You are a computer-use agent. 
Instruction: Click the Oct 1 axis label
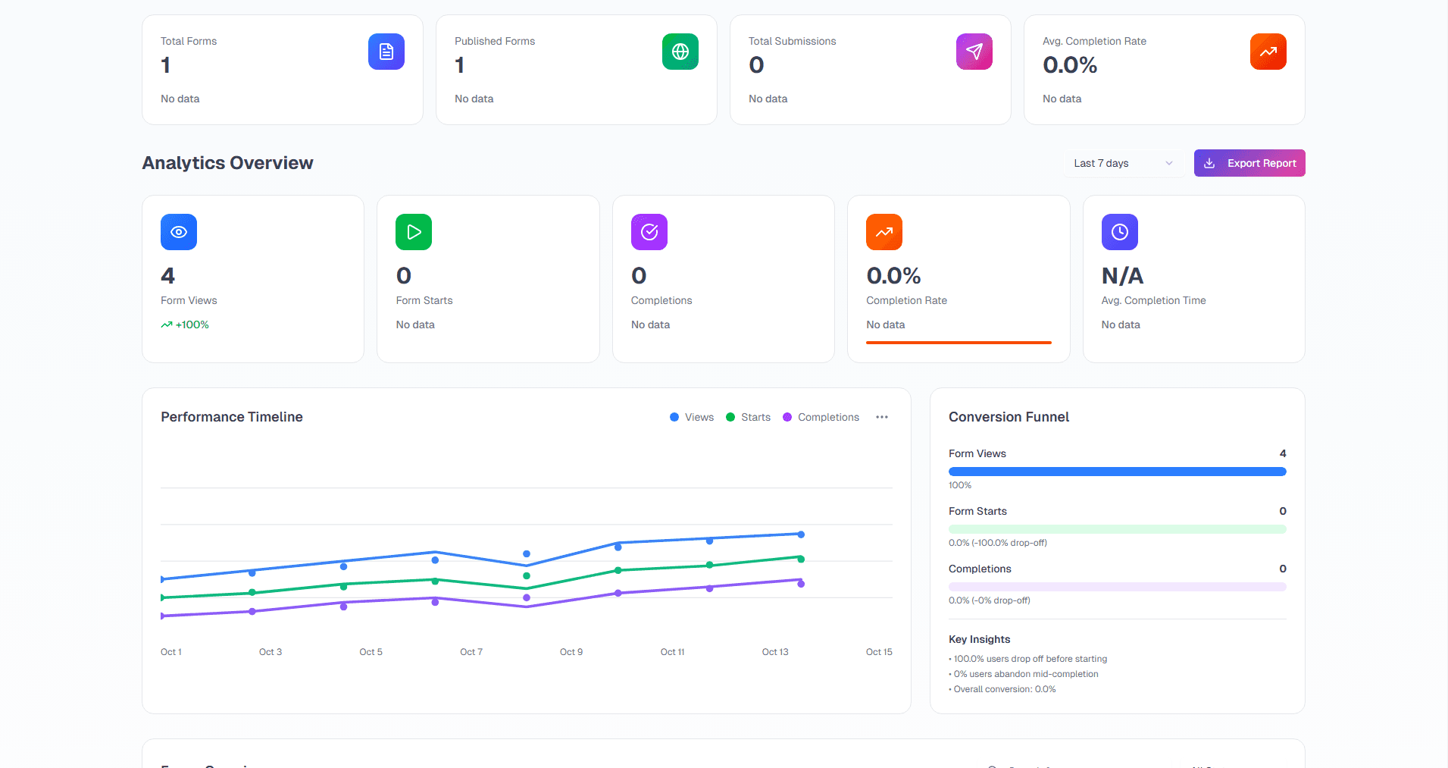171,652
